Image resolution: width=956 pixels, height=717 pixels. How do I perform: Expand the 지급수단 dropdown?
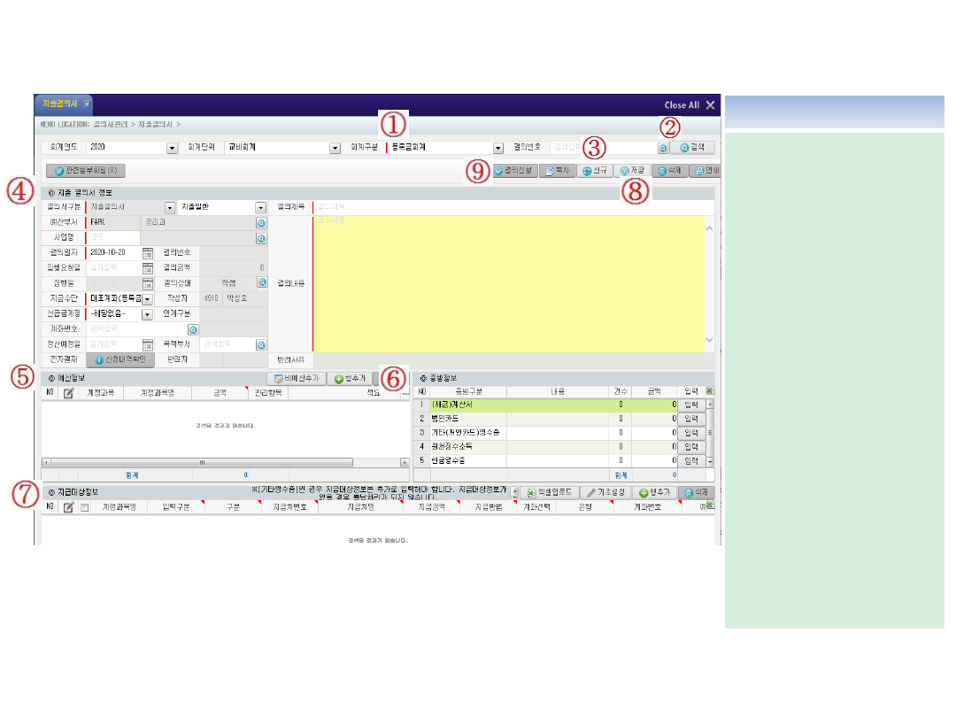[x=148, y=299]
